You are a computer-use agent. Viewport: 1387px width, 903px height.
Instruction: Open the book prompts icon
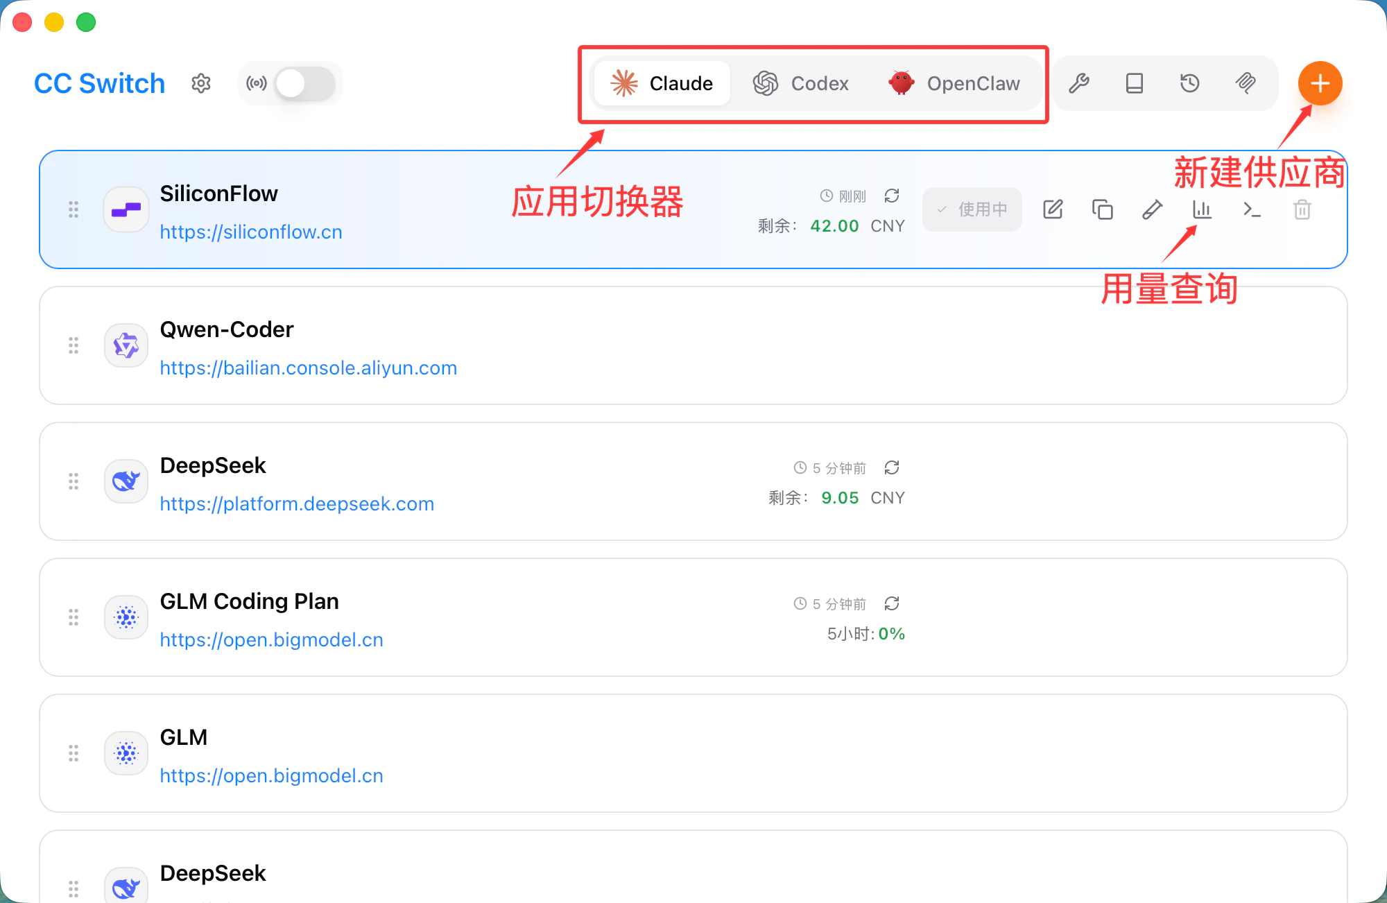1135,84
